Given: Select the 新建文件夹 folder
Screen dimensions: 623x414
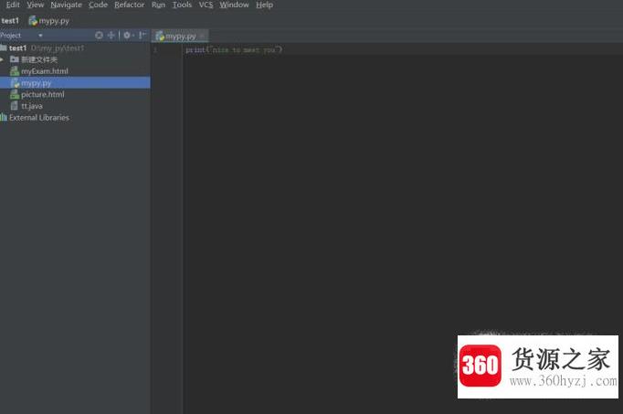Looking at the screenshot, I should tap(39, 59).
